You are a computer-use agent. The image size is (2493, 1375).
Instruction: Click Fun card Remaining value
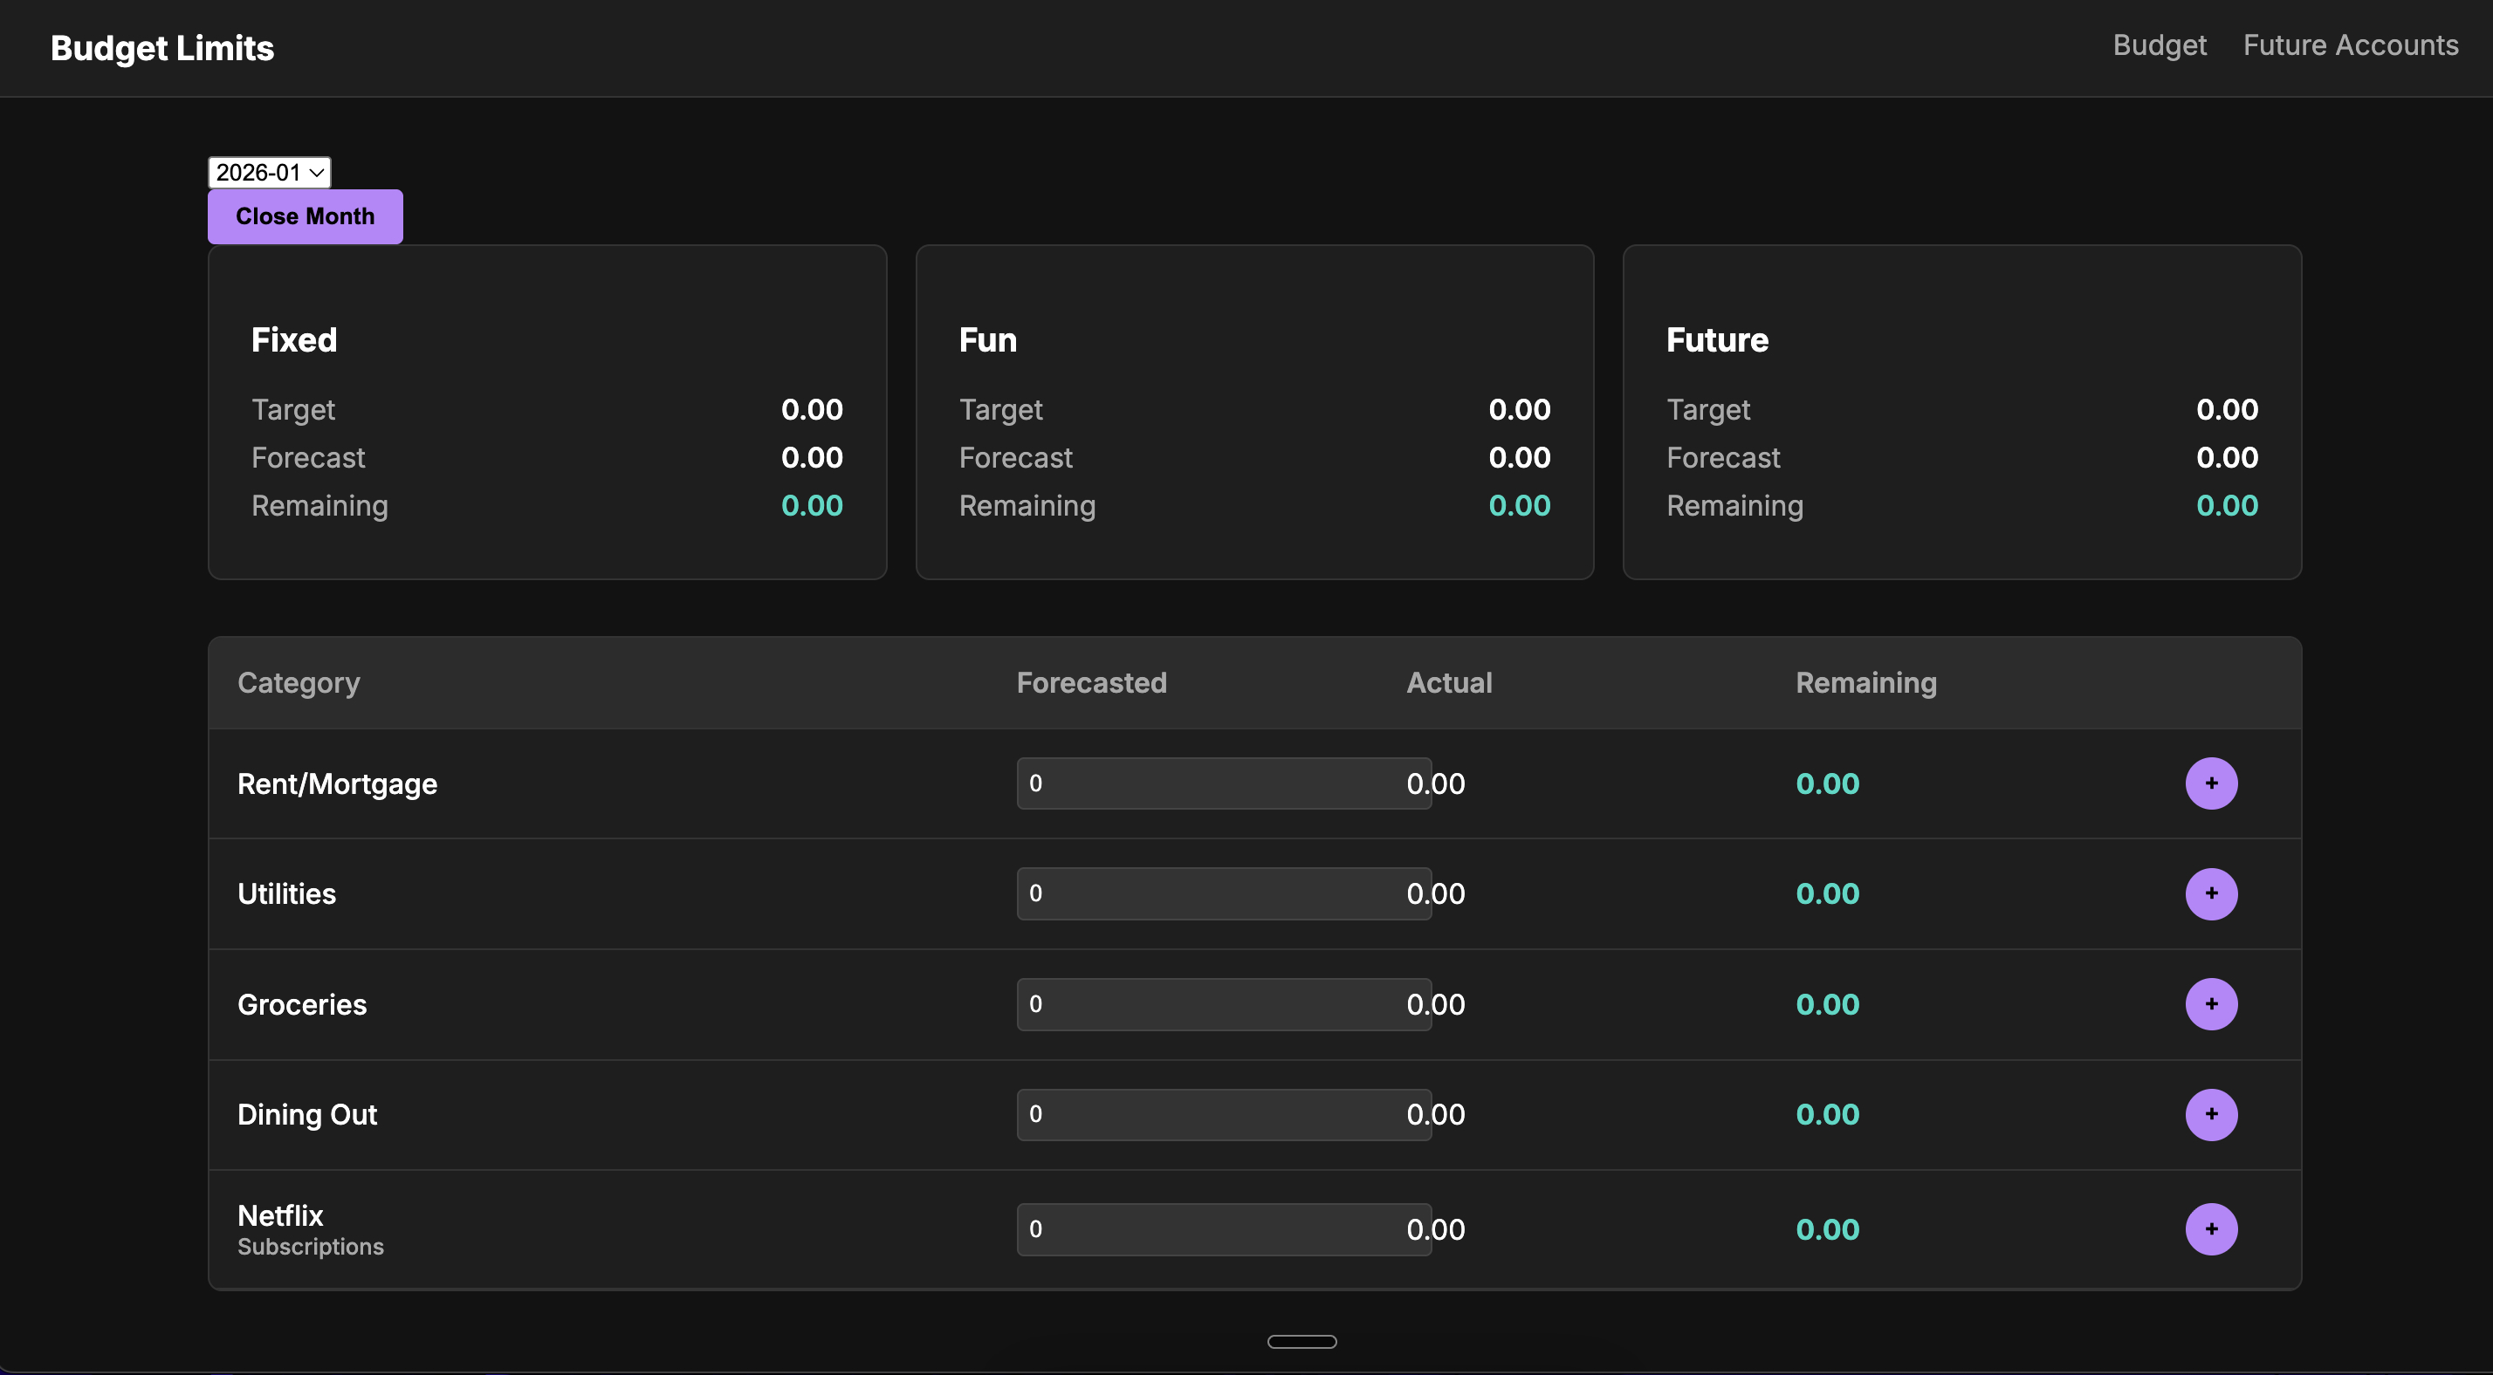(x=1519, y=505)
